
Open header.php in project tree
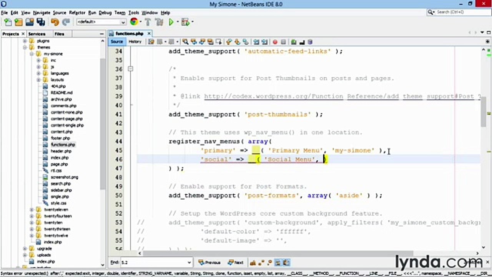[61, 151]
